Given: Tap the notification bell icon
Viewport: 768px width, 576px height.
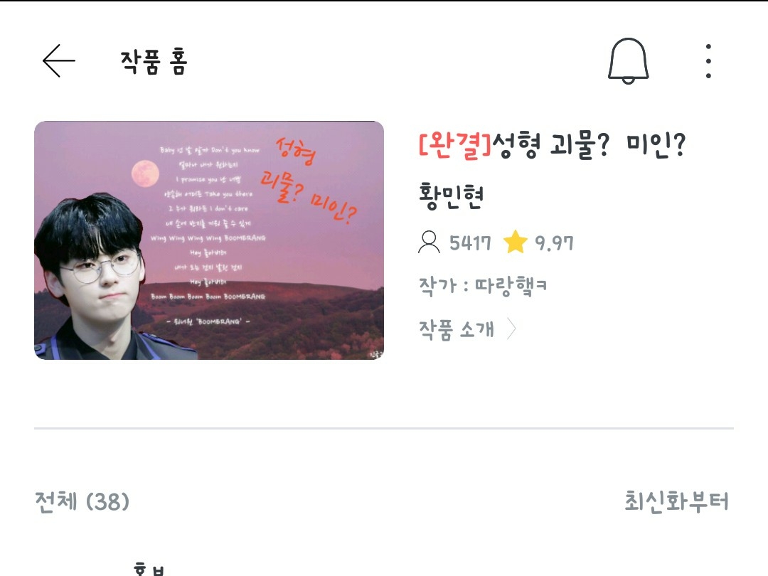Looking at the screenshot, I should pos(629,60).
